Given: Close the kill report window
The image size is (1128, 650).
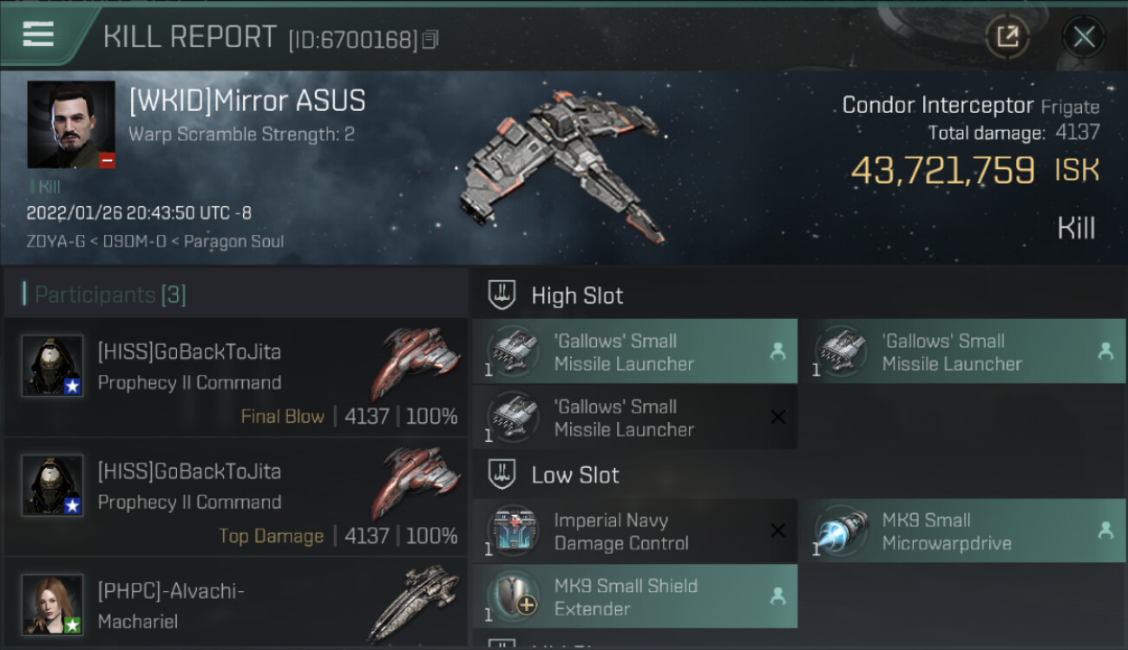Looking at the screenshot, I should [x=1084, y=36].
